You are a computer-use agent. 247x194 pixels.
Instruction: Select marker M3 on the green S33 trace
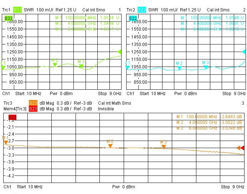(81, 66)
